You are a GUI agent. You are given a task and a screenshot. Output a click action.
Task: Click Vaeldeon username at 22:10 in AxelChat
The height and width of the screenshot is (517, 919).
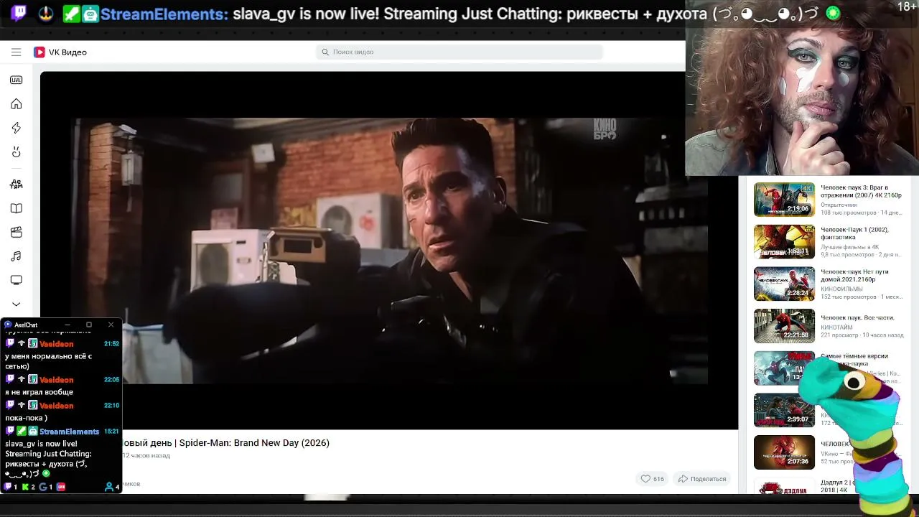tap(56, 406)
